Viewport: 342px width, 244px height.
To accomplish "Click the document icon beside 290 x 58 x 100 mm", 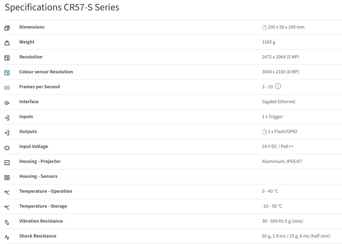I will coord(264,27).
